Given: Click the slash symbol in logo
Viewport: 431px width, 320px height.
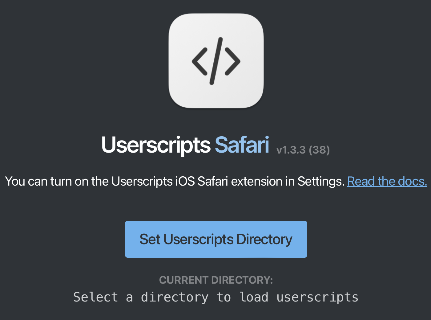Looking at the screenshot, I should [216, 61].
